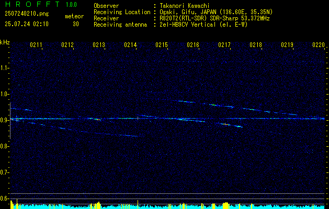
Task: Click the HROFFT title text
Action: tap(32, 4)
